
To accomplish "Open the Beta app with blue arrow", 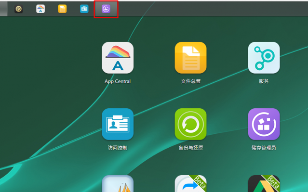I will tap(190, 183).
